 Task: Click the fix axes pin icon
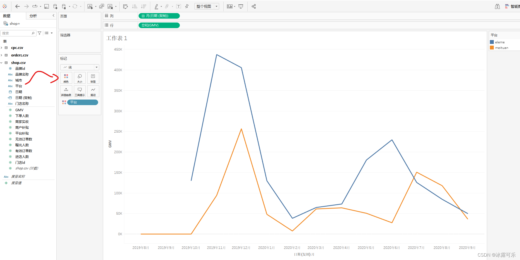187,6
